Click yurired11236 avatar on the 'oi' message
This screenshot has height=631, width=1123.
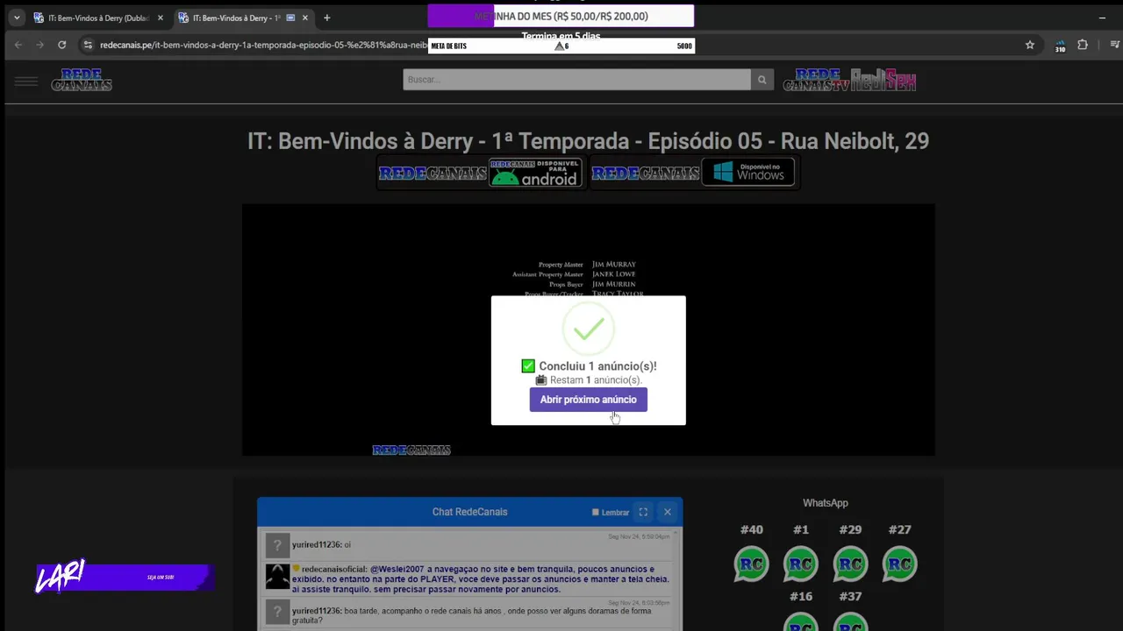tap(277, 545)
